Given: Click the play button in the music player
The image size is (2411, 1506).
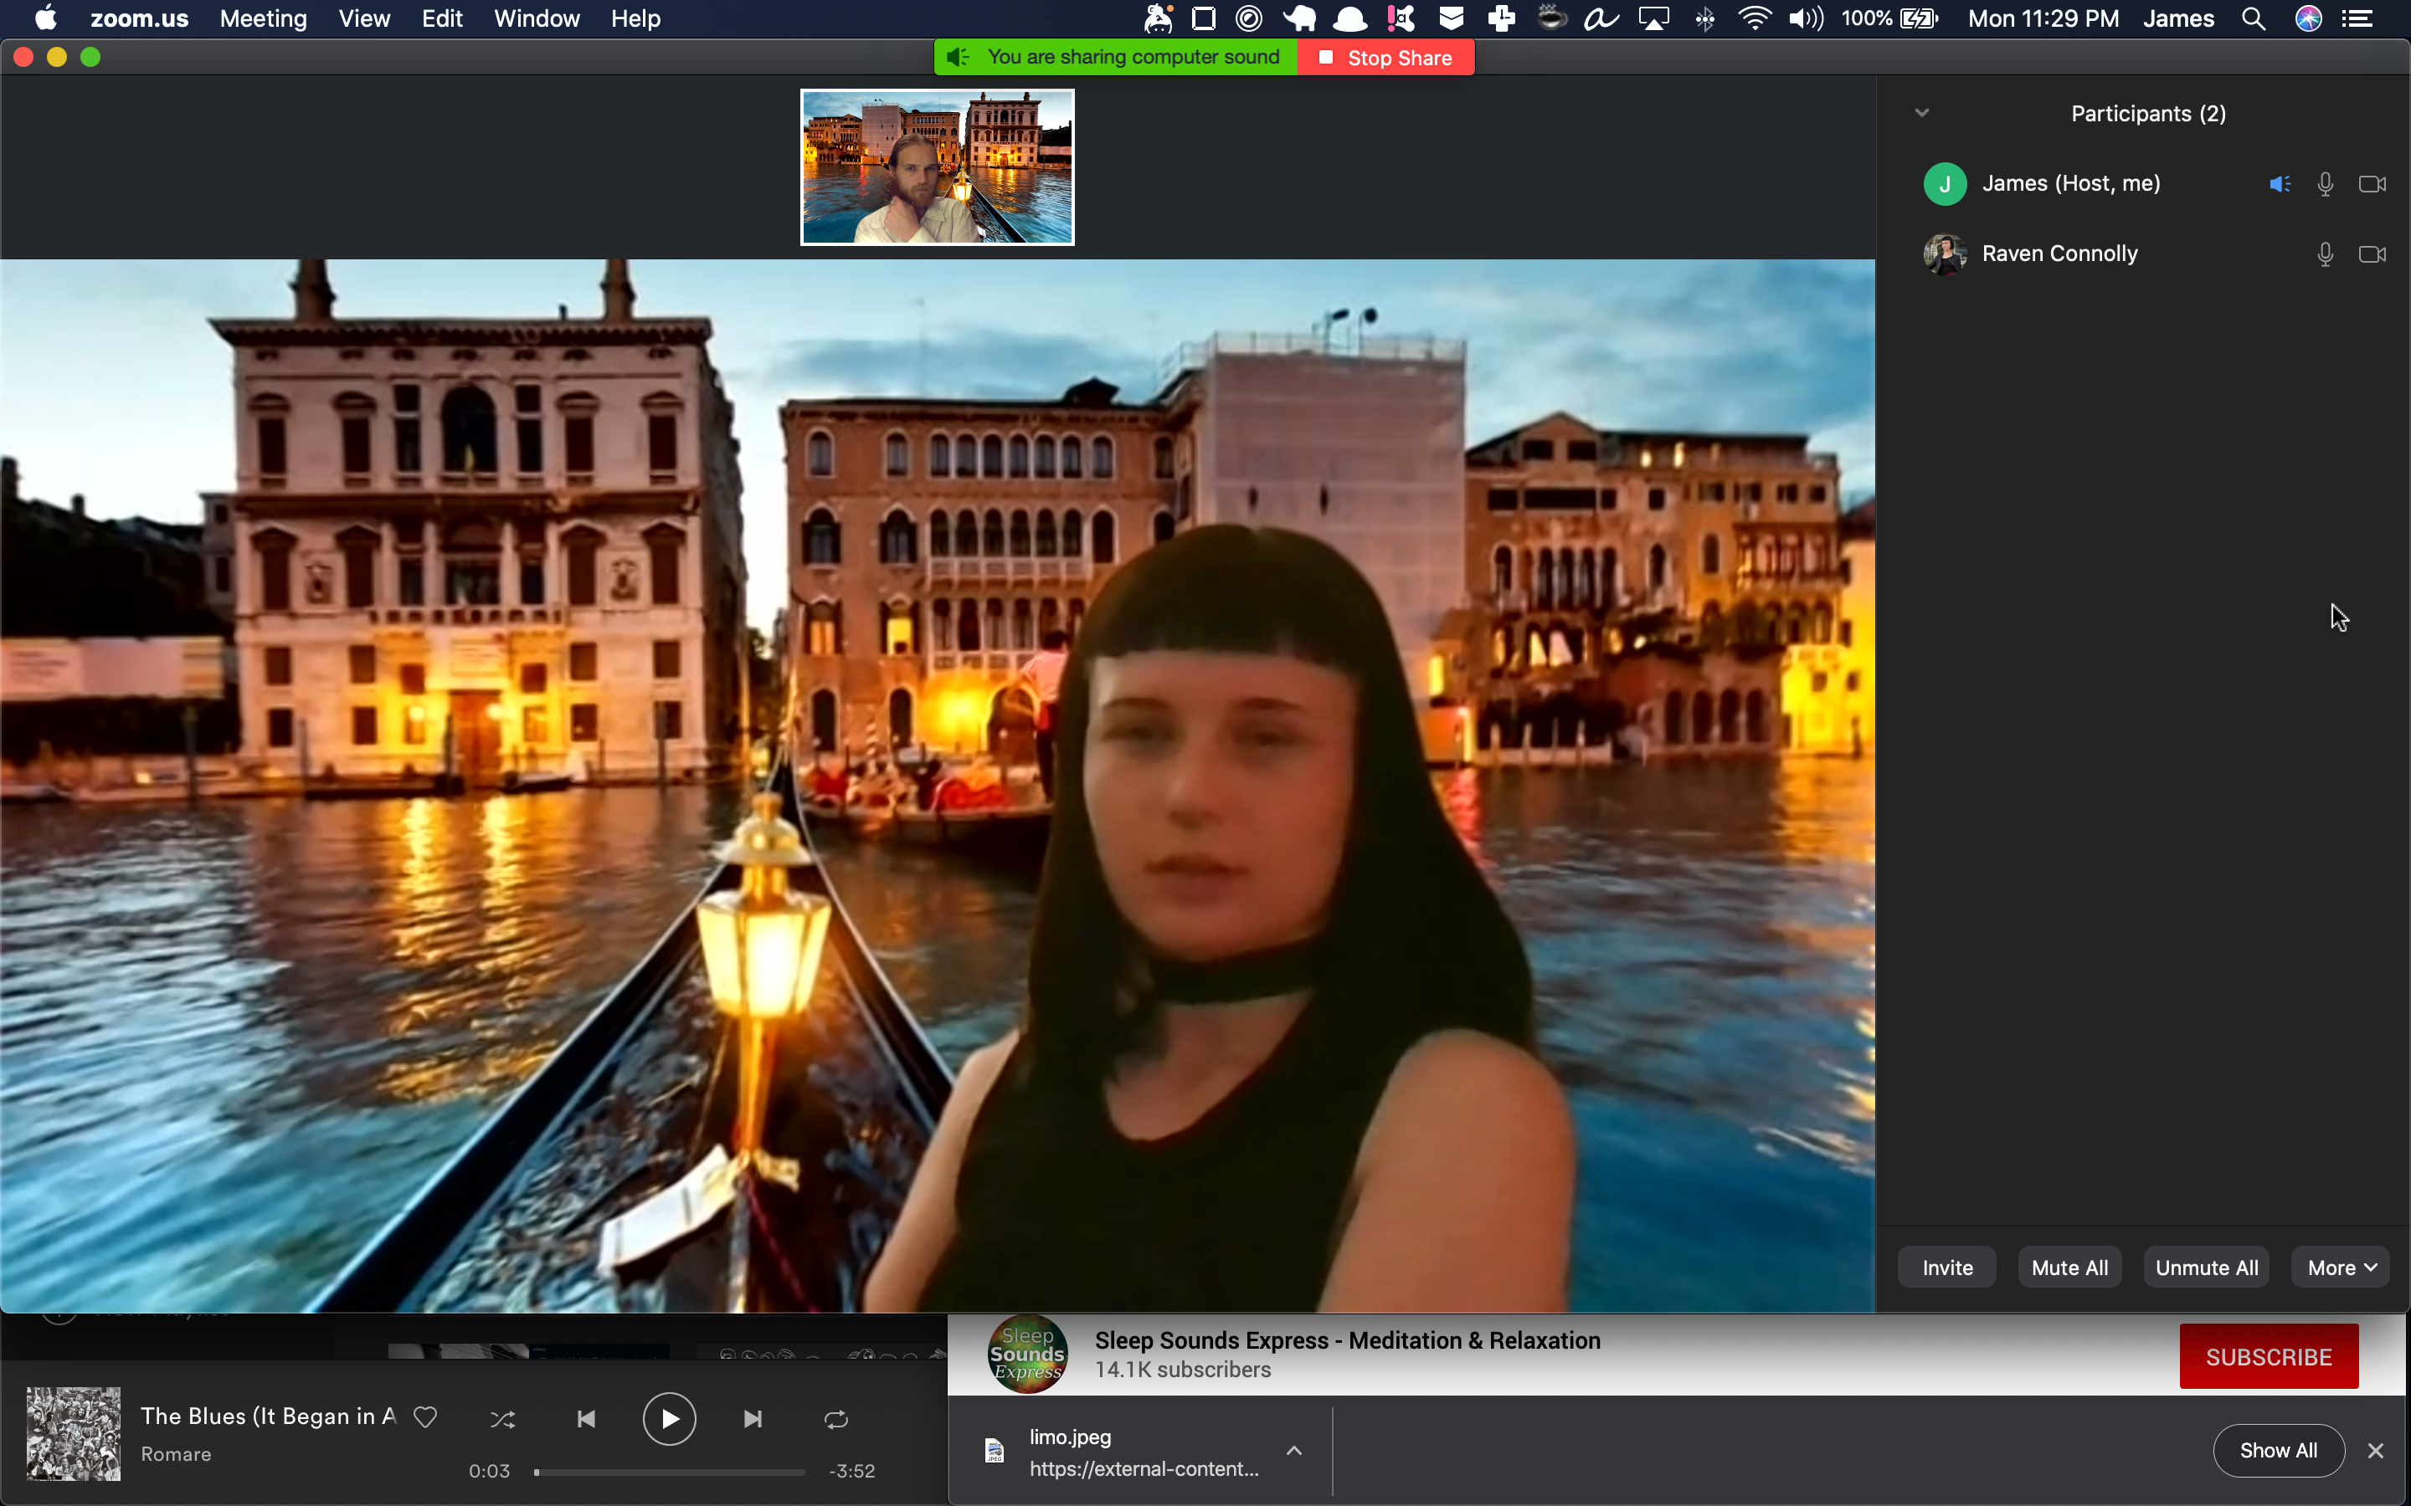Looking at the screenshot, I should pyautogui.click(x=670, y=1418).
